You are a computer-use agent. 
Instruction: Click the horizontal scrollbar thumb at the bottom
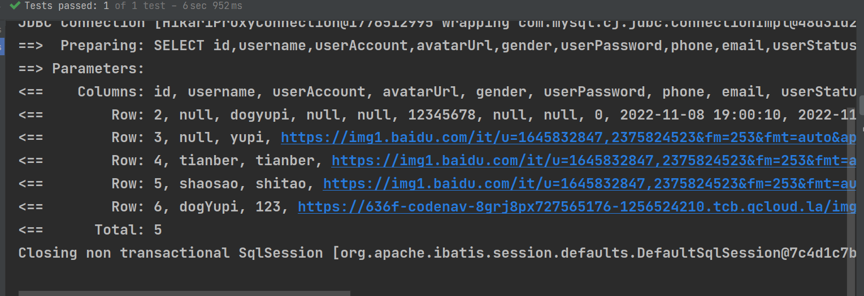184,293
